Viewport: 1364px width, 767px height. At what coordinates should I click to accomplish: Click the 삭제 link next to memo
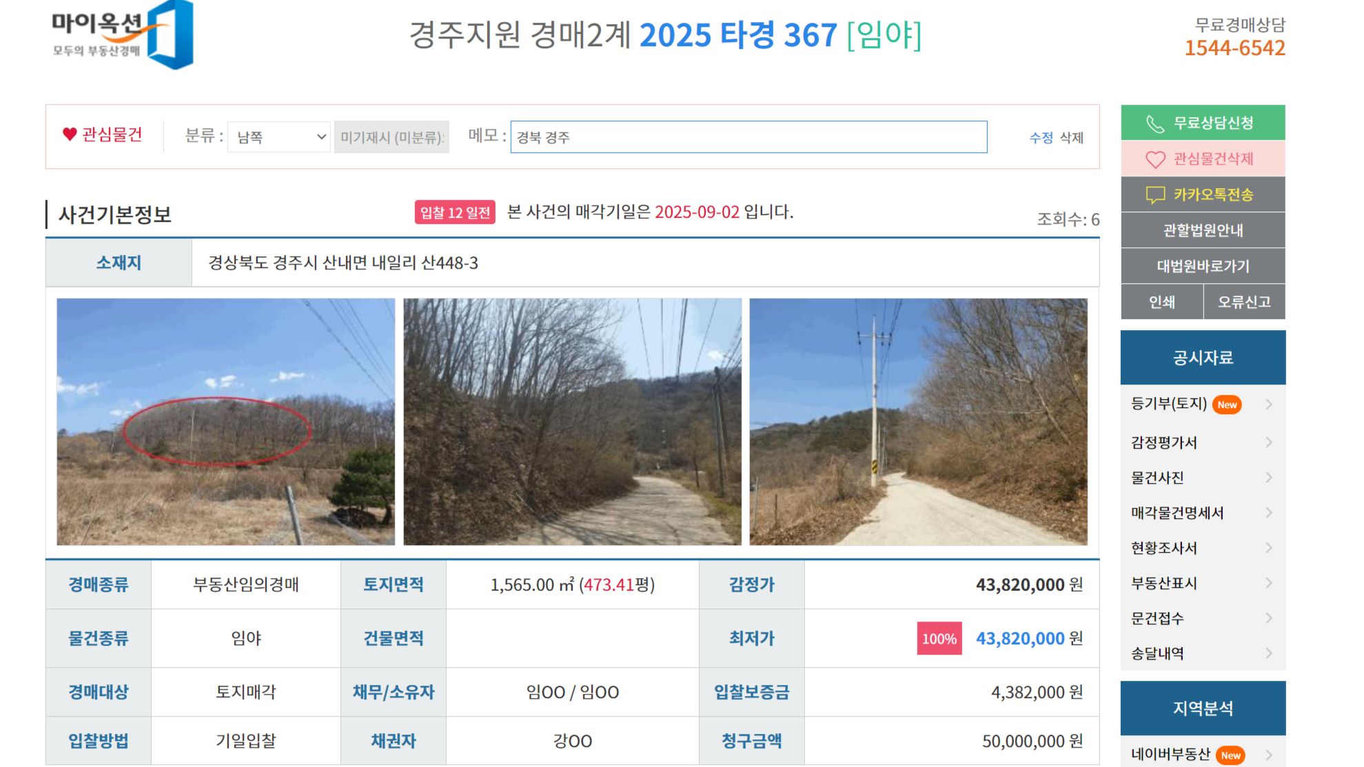click(1071, 138)
